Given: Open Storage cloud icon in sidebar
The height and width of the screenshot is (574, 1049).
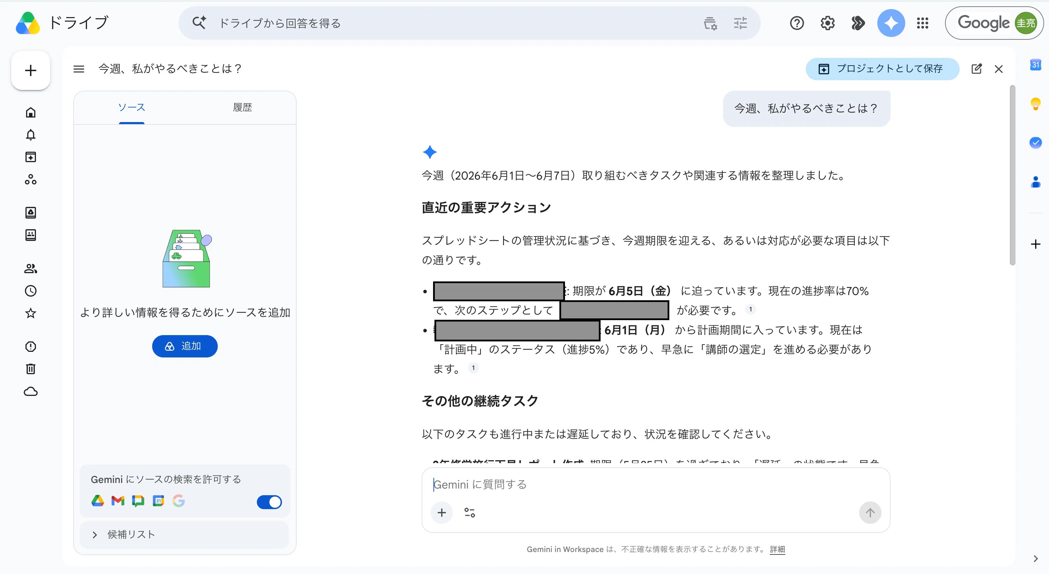Looking at the screenshot, I should click(31, 391).
